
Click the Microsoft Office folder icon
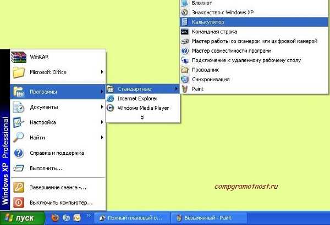(x=19, y=72)
